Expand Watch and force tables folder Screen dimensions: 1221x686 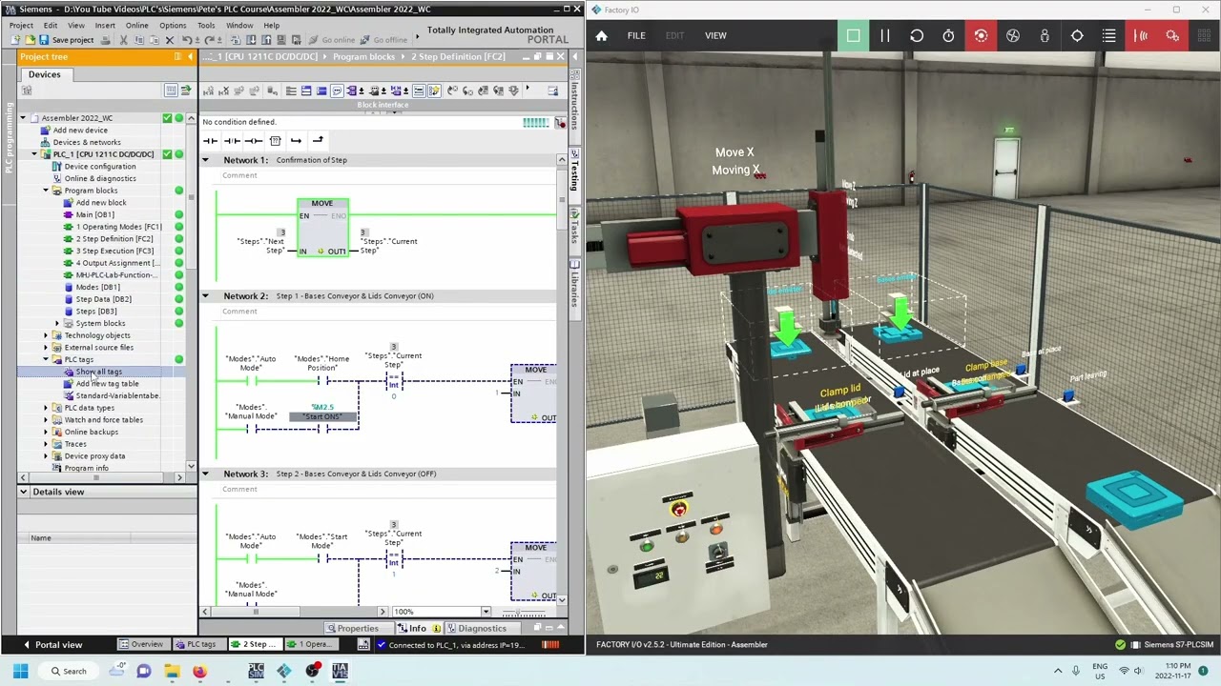coord(45,420)
